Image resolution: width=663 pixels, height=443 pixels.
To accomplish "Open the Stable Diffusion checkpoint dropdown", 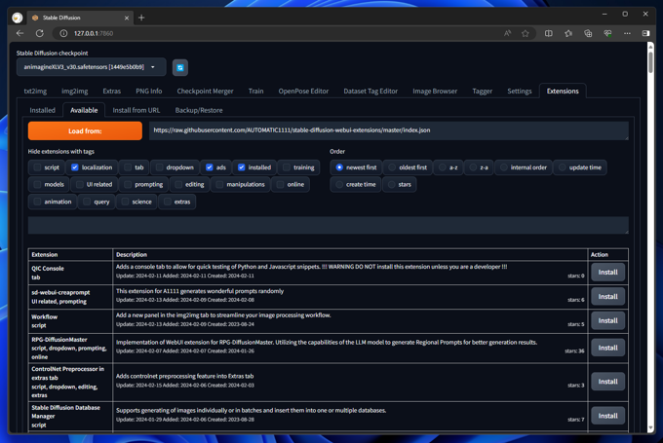I will coord(91,67).
